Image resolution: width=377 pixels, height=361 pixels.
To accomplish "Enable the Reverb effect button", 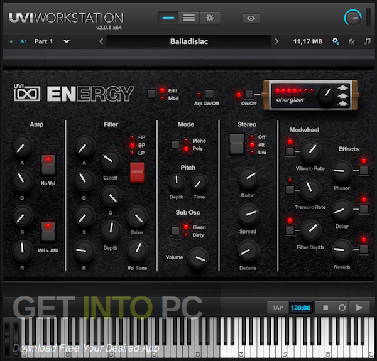I will [x=364, y=249].
